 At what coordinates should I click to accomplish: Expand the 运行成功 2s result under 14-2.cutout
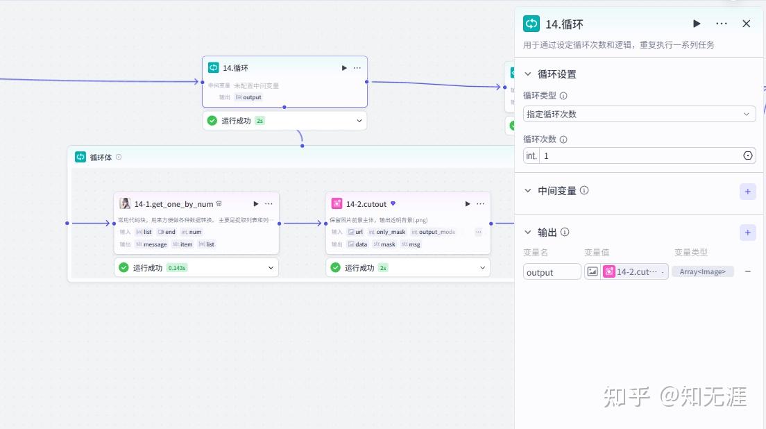tap(482, 268)
